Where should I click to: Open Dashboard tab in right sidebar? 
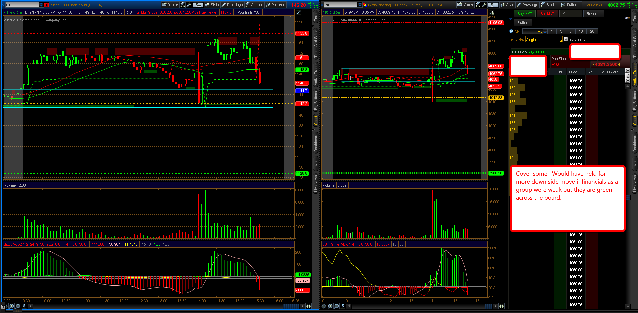coord(635,142)
